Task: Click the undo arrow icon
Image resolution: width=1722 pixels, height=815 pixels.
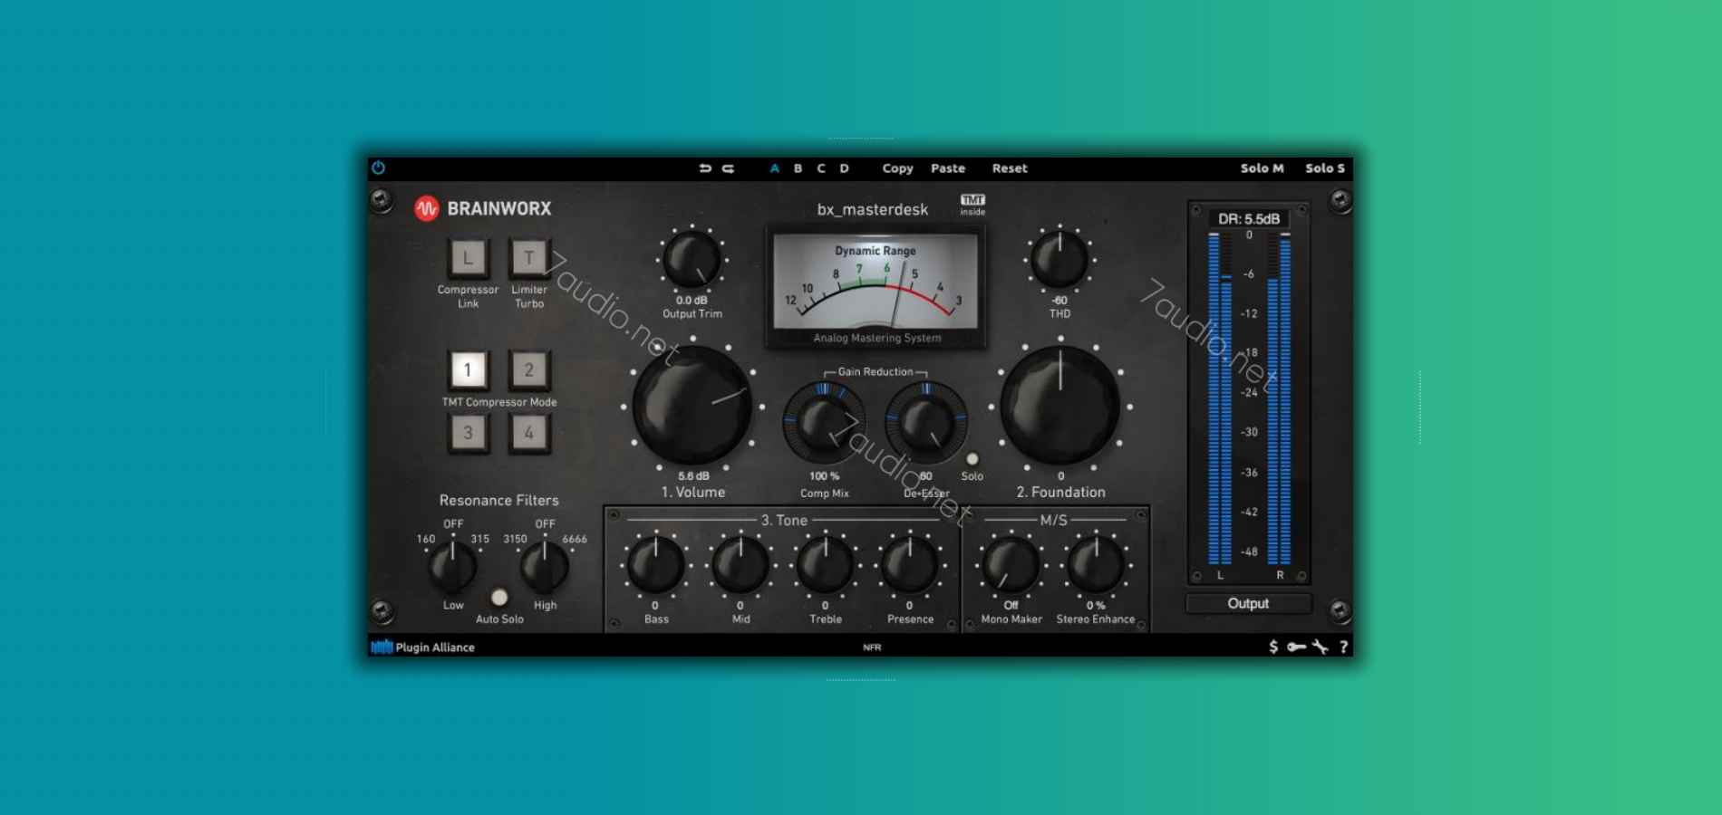Action: tap(705, 168)
